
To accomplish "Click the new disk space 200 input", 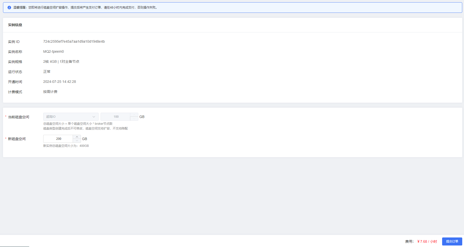I will (58, 139).
